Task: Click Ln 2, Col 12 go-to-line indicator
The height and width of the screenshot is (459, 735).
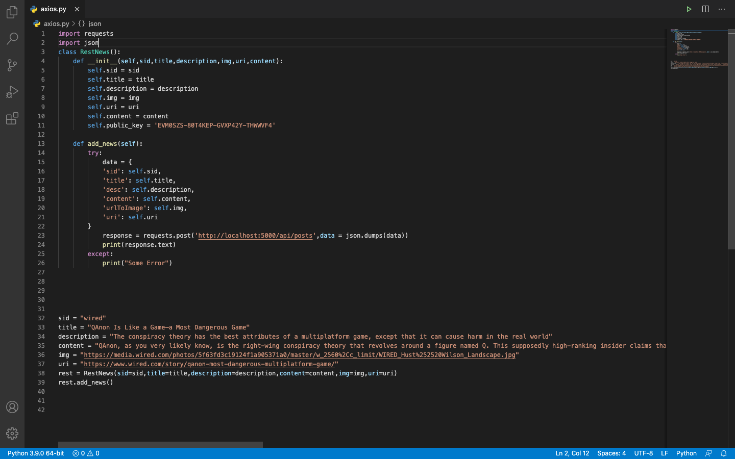Action: pyautogui.click(x=572, y=453)
